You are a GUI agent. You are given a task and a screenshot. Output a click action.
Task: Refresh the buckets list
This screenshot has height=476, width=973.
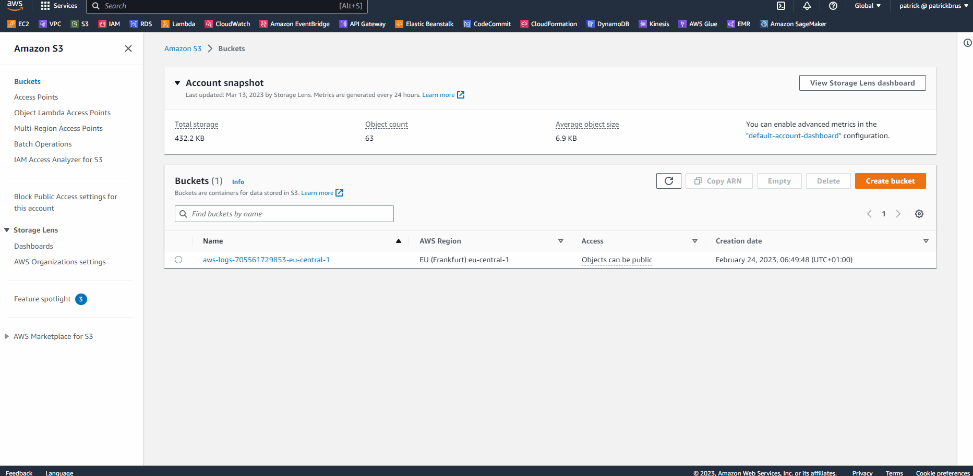[668, 181]
